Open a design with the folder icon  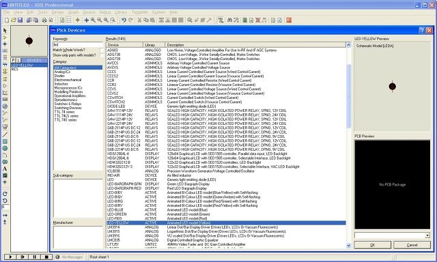tap(14, 20)
